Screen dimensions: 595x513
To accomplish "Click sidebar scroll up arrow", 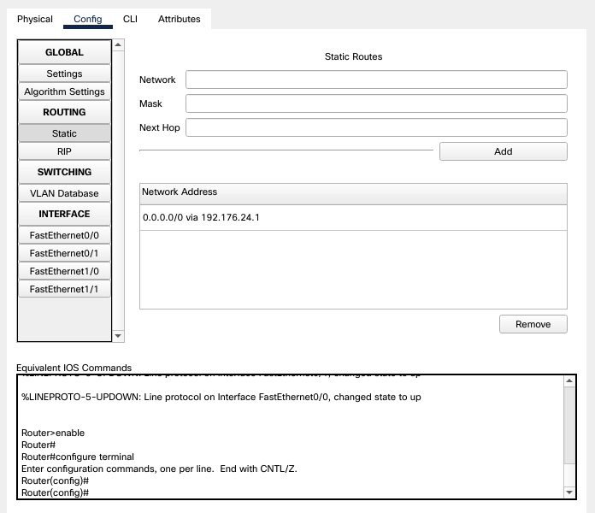I will click(118, 44).
